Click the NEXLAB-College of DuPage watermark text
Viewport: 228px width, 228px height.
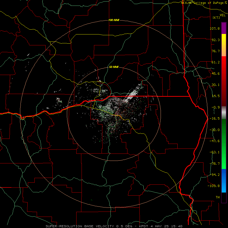[x=204, y=3]
